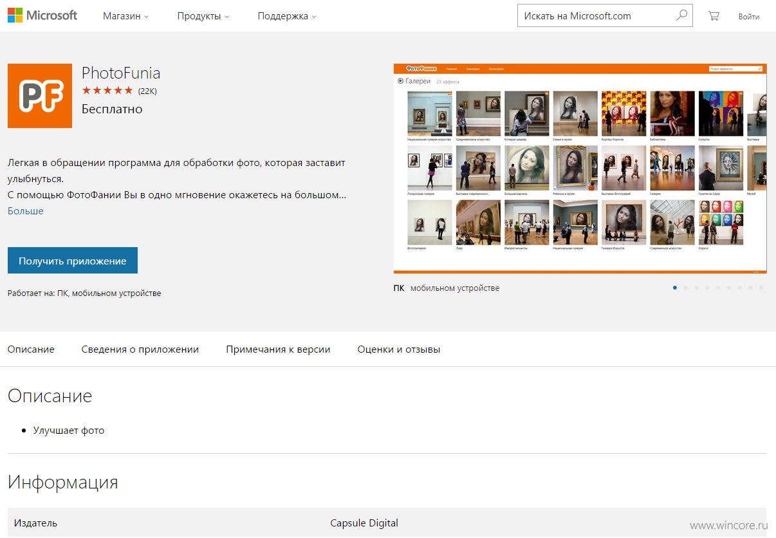
Task: Go to the Сведения о приложении tab
Action: click(x=140, y=349)
